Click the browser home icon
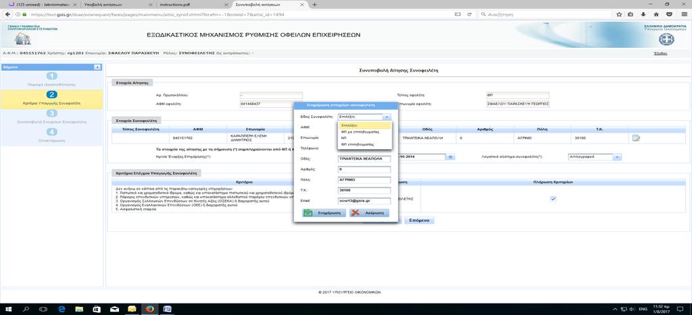 (656, 14)
